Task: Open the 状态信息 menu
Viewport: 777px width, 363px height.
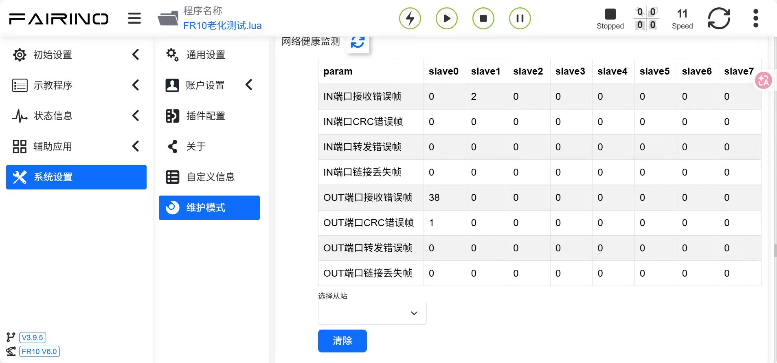Action: tap(53, 116)
